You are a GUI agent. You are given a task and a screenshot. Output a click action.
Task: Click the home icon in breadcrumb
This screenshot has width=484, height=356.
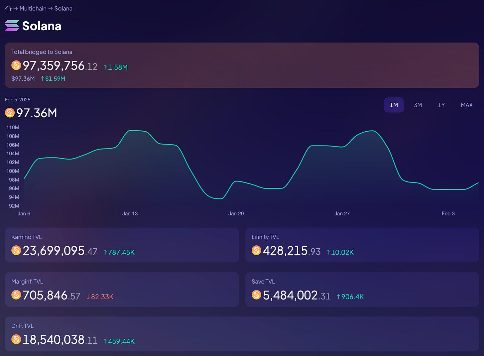[8, 9]
